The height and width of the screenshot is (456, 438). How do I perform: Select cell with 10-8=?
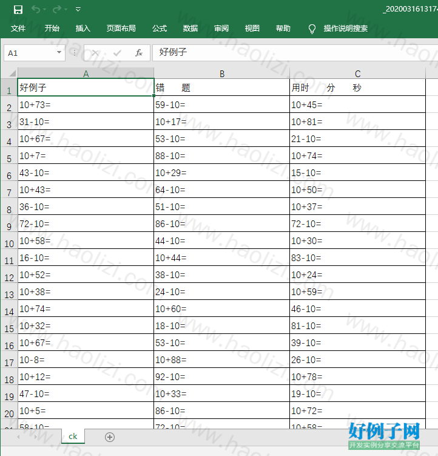click(x=86, y=359)
